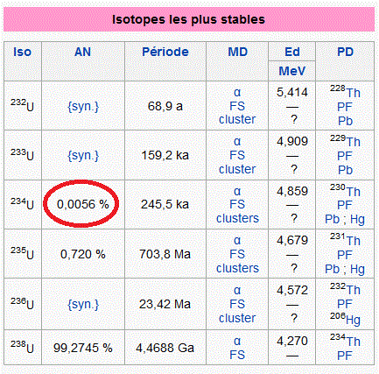Open the clusters link for 234U
This screenshot has width=379, height=374.
point(237,218)
